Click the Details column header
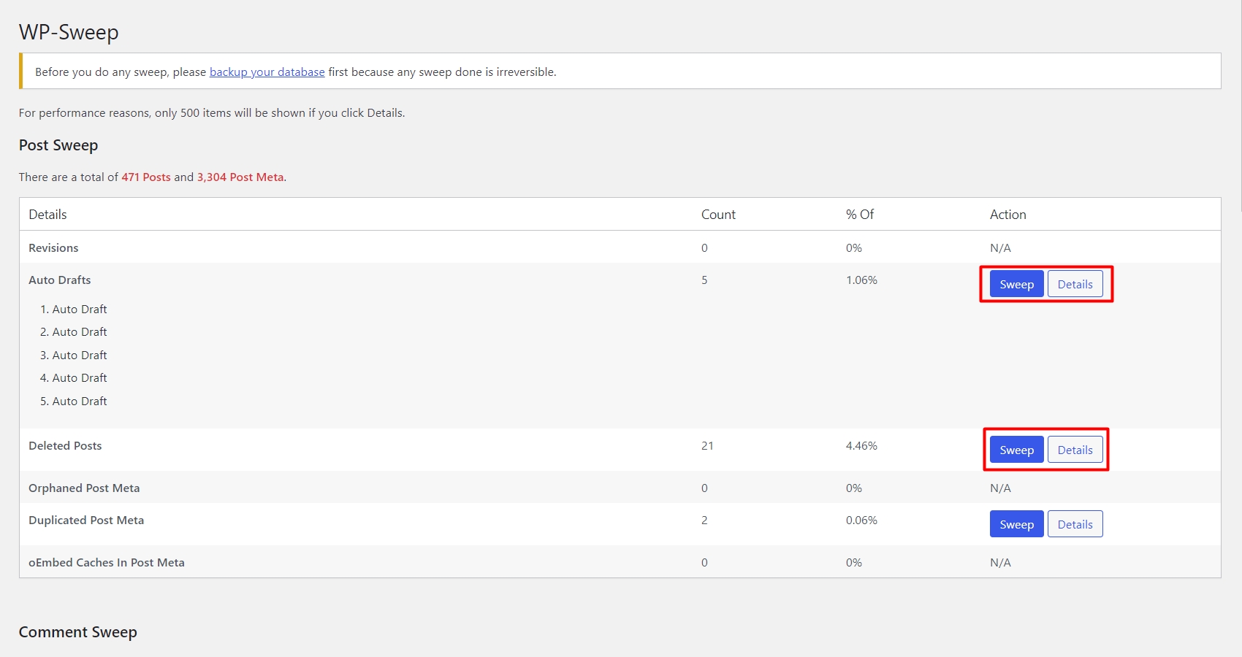 (x=47, y=214)
